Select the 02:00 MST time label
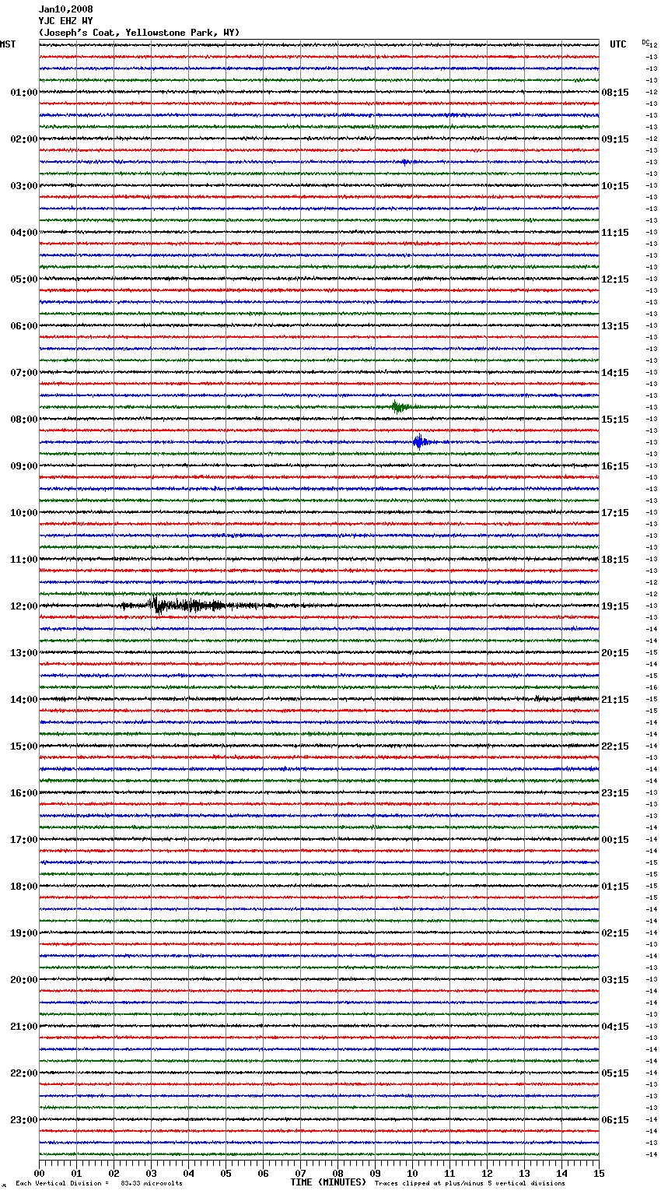661x1194 pixels. (24, 139)
